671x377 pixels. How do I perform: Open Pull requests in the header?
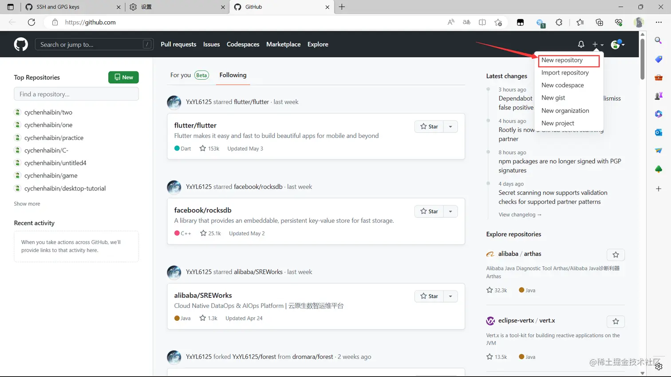[178, 44]
